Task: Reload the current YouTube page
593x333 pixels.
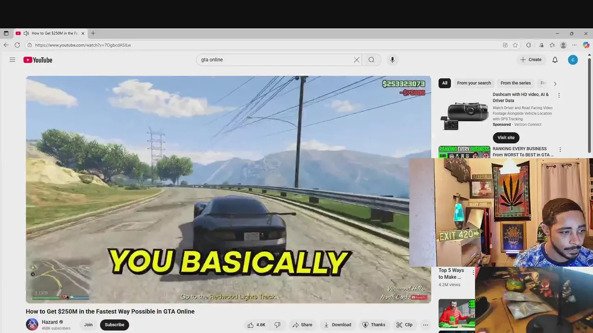Action: pyautogui.click(x=17, y=45)
